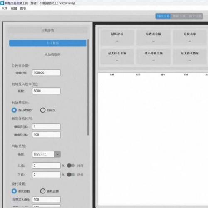Viewport: 208px width, 208px height.
Task: Click the 总收益金额 summary card
Action: click(154, 37)
